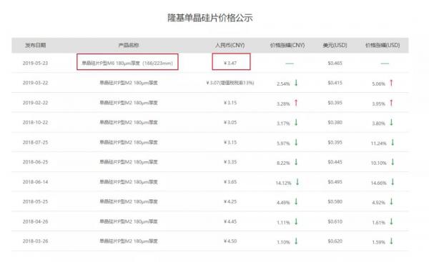Select the USD price $0.465
The height and width of the screenshot is (262, 429).
point(335,63)
